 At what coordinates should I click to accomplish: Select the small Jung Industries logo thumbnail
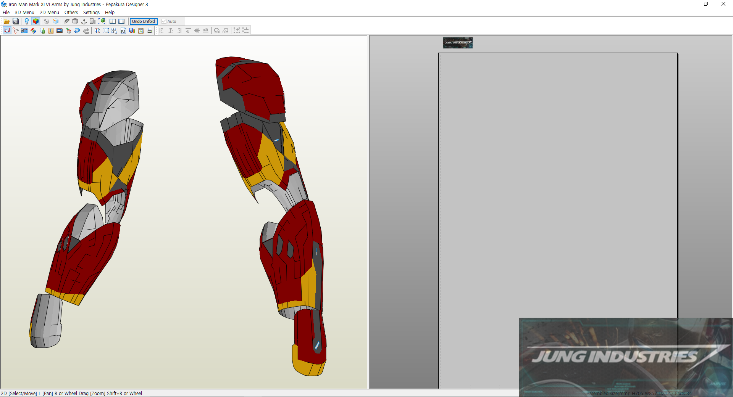[458, 43]
